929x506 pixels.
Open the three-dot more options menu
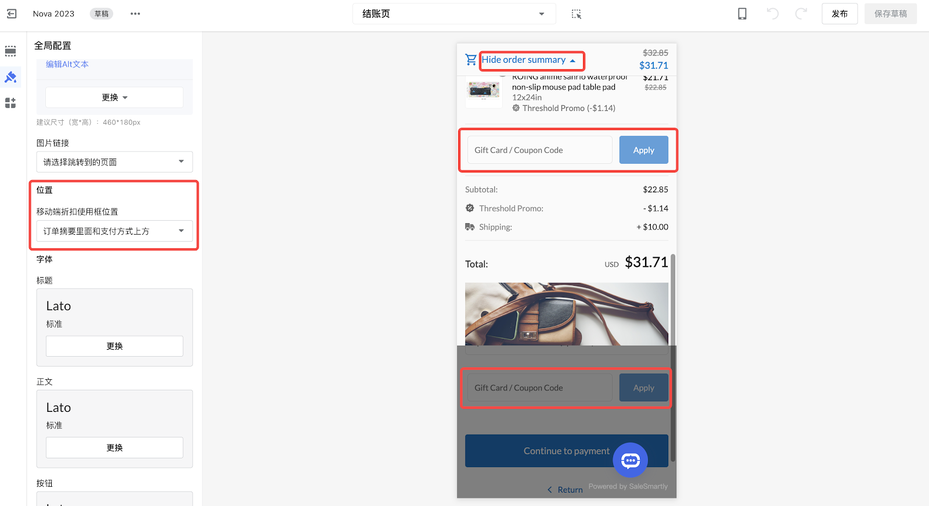[x=135, y=13]
